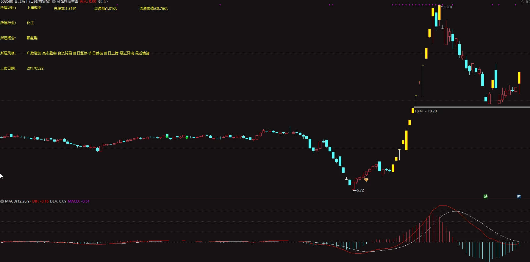
Task: Click the DIF: -0.16 value
Action: (x=40, y=201)
